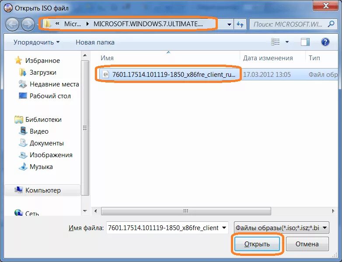Select Музыка in navigation pane
342x262 pixels.
[41, 167]
